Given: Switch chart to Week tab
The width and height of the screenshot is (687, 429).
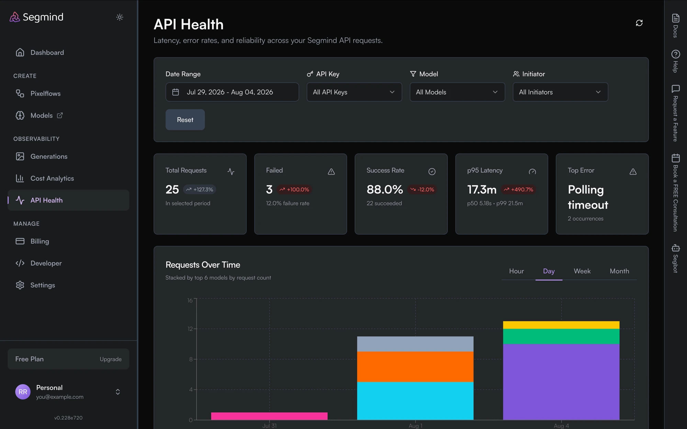Looking at the screenshot, I should coord(582,271).
